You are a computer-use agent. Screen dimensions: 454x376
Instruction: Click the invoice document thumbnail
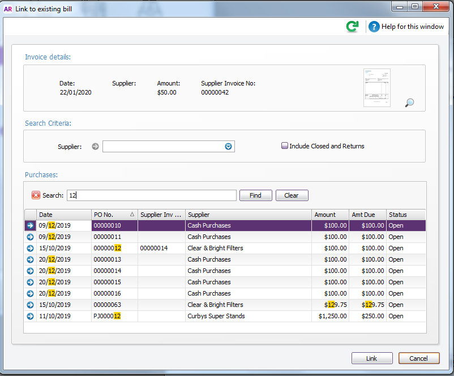tap(377, 88)
